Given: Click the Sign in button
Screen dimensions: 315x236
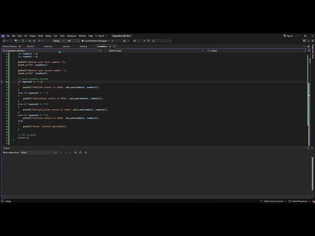Looking at the screenshot, I should (x=288, y=36).
